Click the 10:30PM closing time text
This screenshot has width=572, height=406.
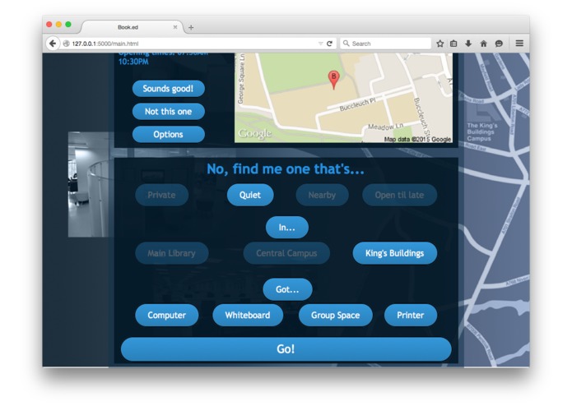tap(133, 62)
